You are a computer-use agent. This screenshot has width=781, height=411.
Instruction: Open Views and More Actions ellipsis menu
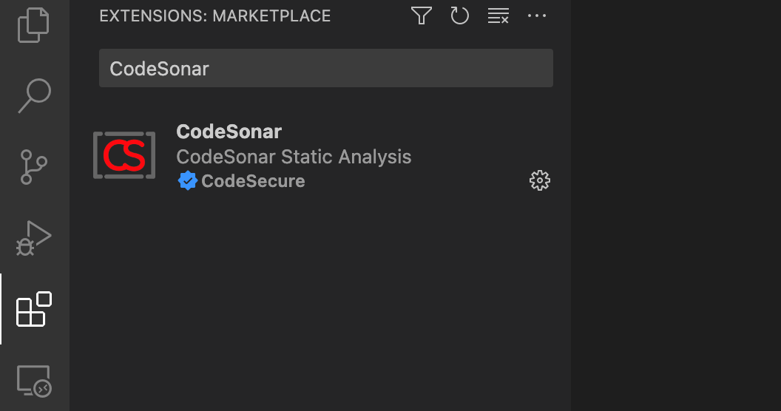pos(537,16)
